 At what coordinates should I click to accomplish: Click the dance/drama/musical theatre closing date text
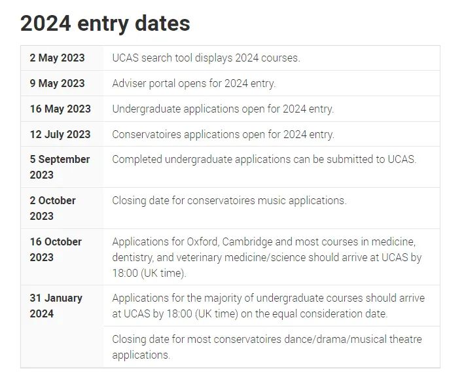coord(267,347)
